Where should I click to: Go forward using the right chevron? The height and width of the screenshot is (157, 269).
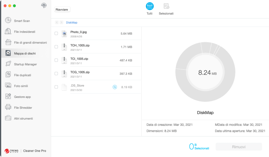pos(61,23)
